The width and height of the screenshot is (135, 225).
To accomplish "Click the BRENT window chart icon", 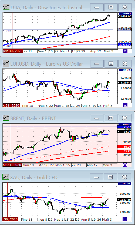I will pyautogui.click(x=6, y=118).
